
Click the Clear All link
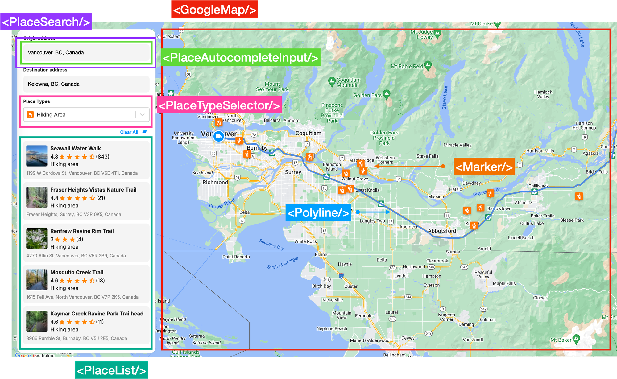coord(129,132)
